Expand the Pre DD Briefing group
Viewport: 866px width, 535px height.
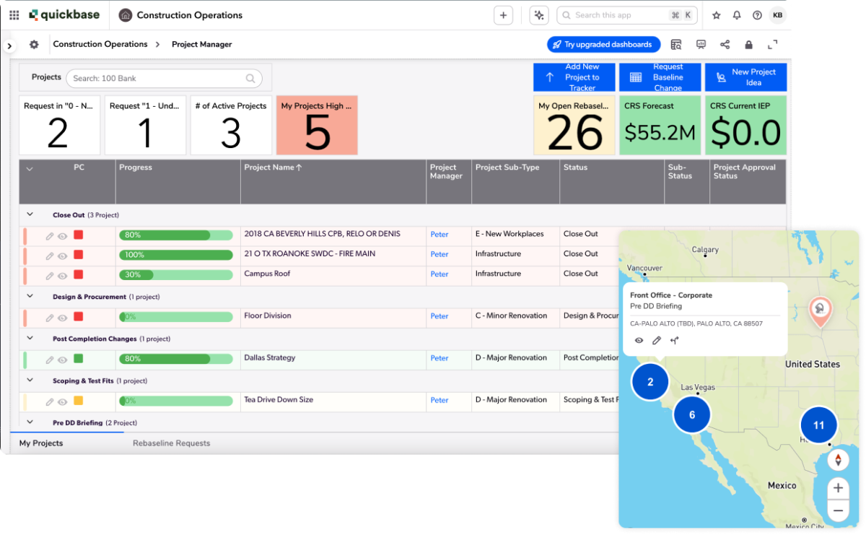click(x=30, y=422)
